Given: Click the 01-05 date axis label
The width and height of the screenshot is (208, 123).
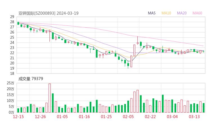Looking at the screenshot, I should coord(62,117).
